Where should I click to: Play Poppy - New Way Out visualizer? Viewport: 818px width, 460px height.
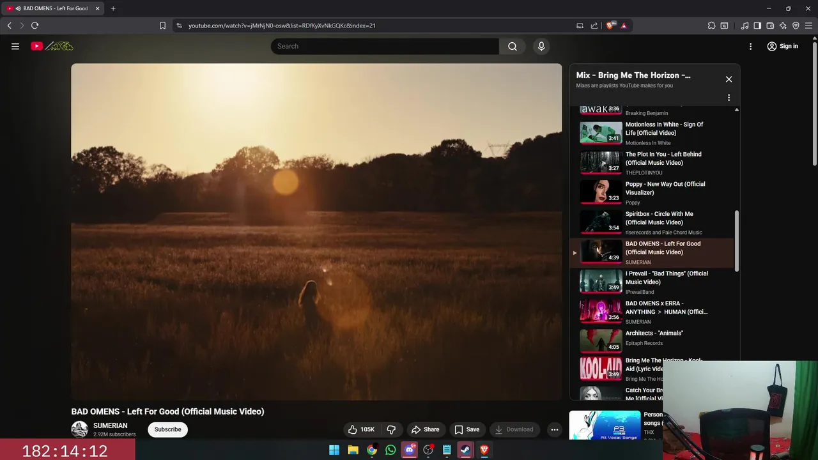(652, 192)
